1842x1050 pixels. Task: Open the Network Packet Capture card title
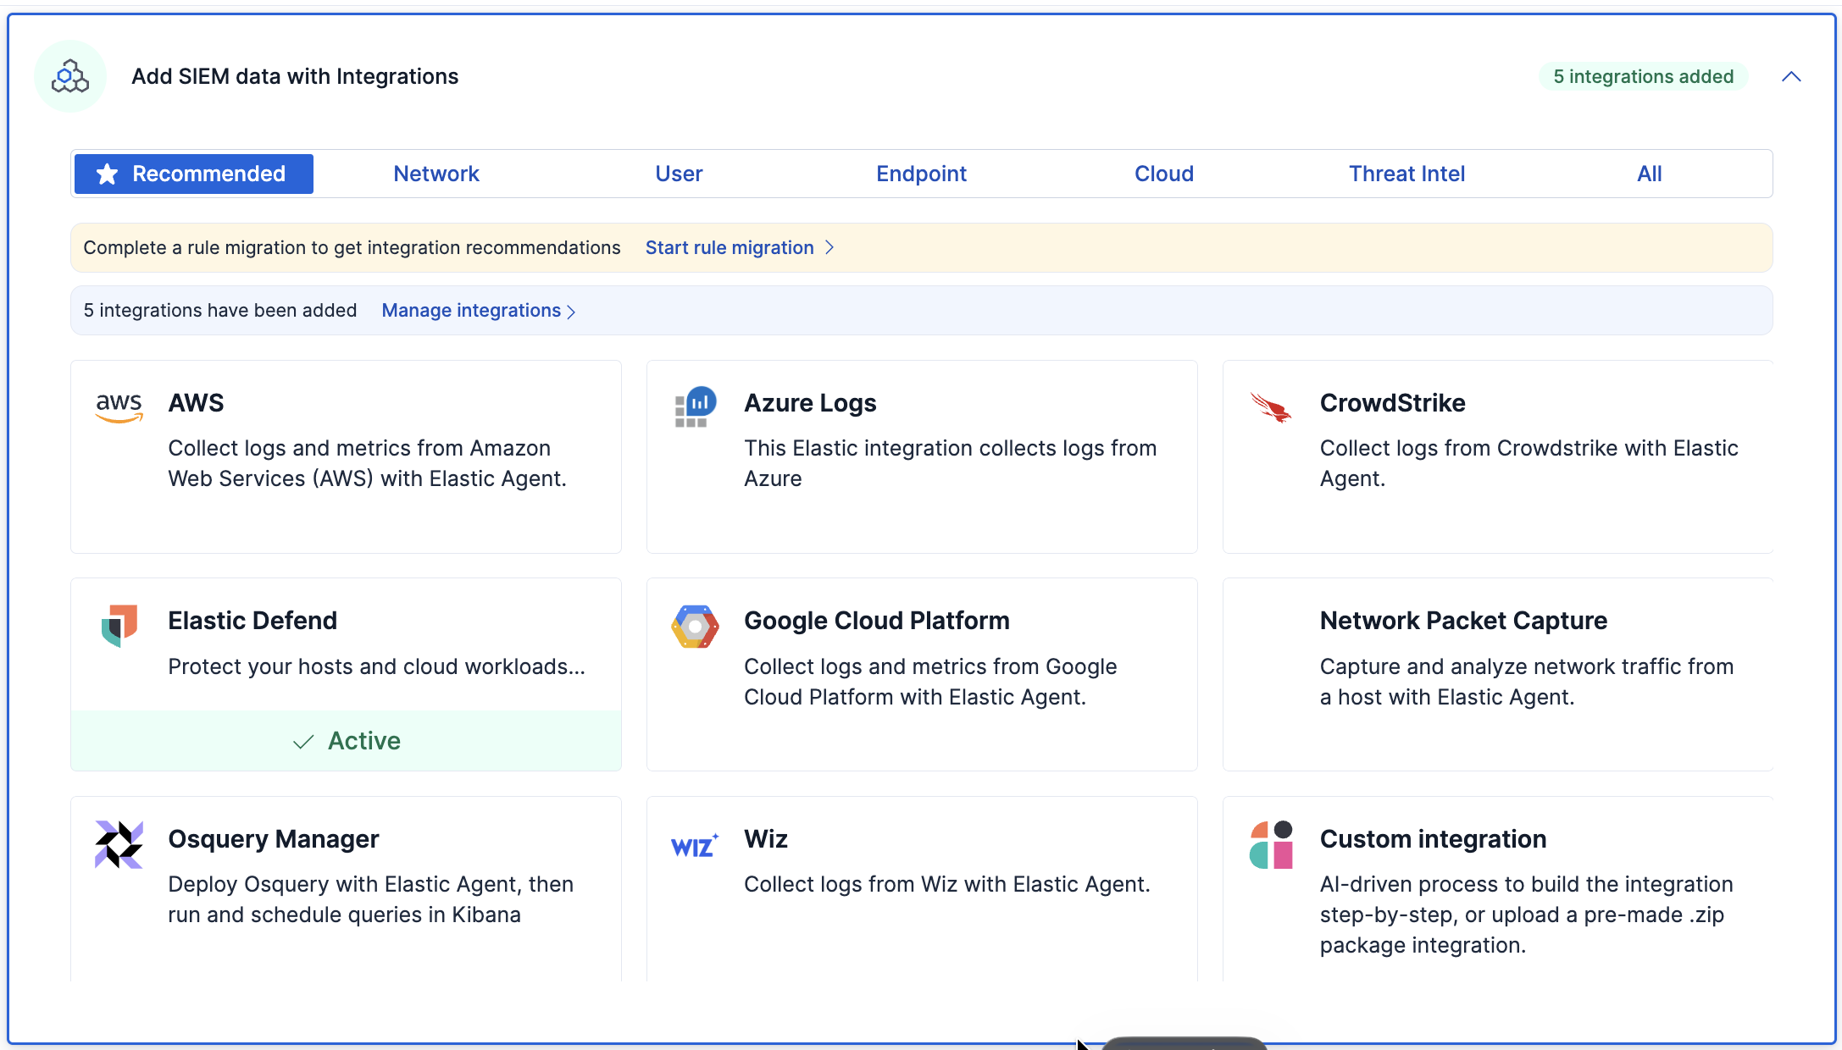pos(1463,621)
